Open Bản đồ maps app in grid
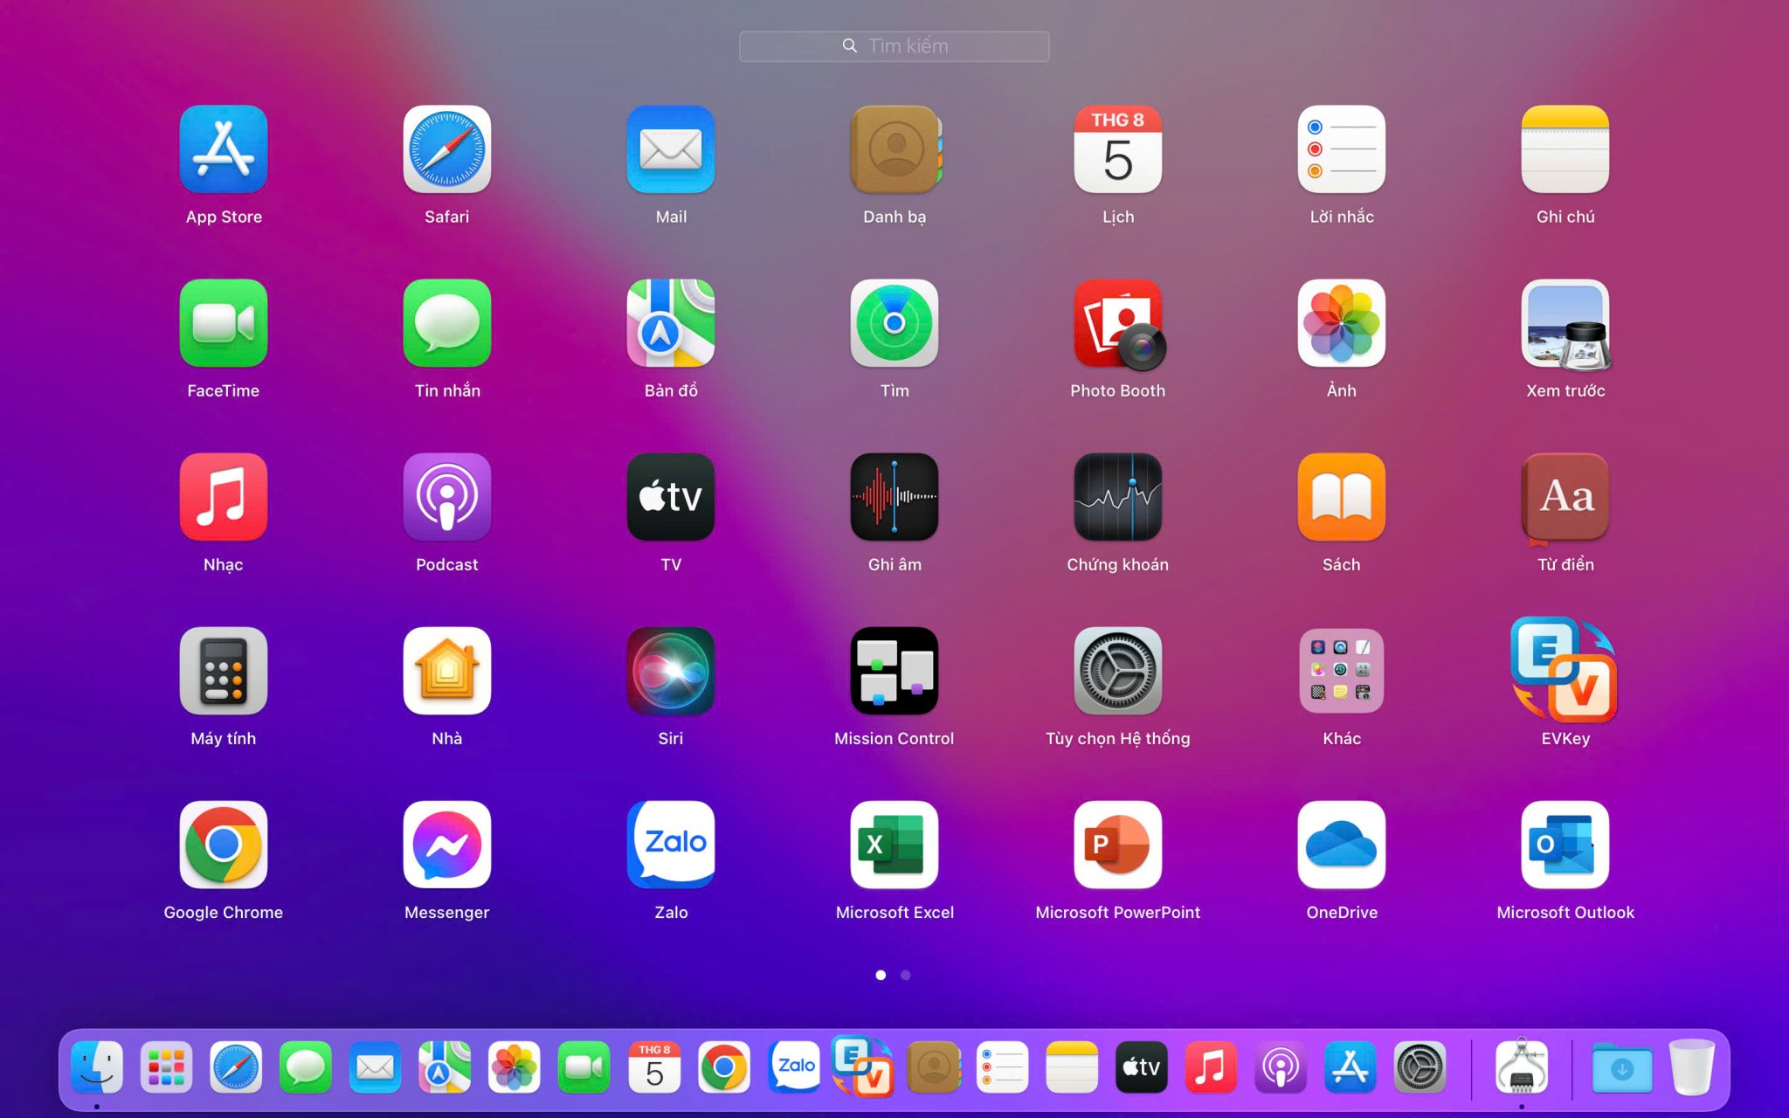Viewport: 1789px width, 1118px height. click(671, 323)
